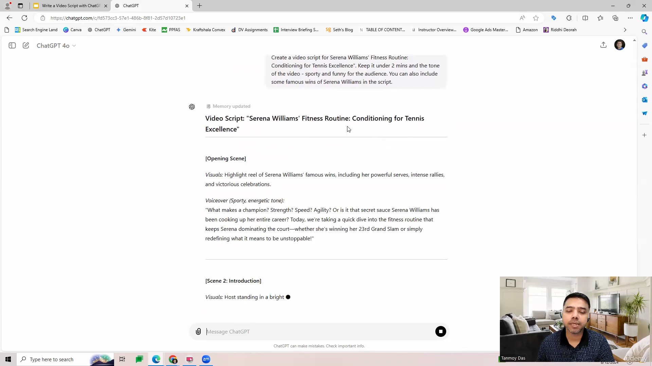Open the ChatGPT 4o model selector
652x366 pixels.
[56, 45]
